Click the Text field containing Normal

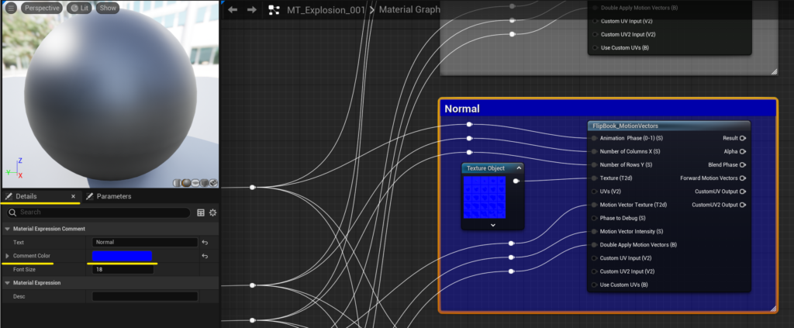point(145,243)
